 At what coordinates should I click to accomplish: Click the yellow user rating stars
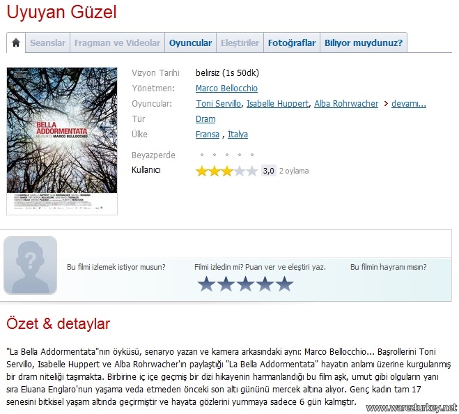point(226,171)
